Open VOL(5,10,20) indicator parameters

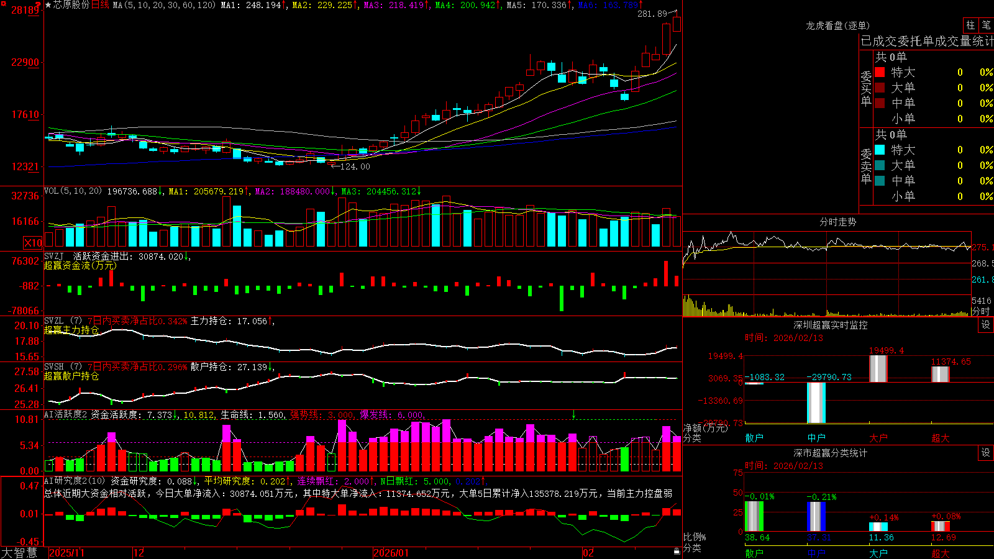[x=73, y=191]
